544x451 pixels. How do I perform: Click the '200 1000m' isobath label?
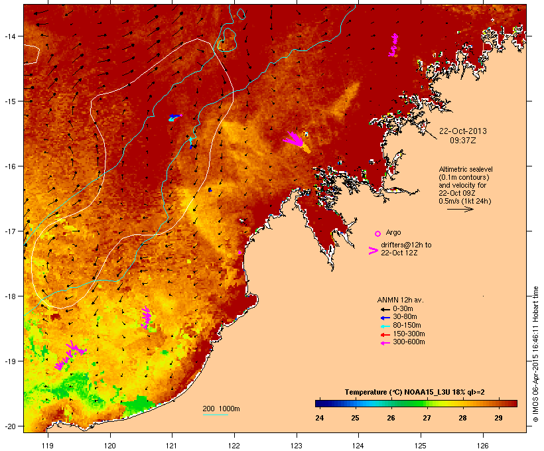tap(221, 409)
